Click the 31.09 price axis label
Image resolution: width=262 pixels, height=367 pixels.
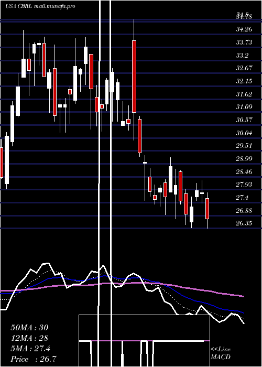coord(244,107)
